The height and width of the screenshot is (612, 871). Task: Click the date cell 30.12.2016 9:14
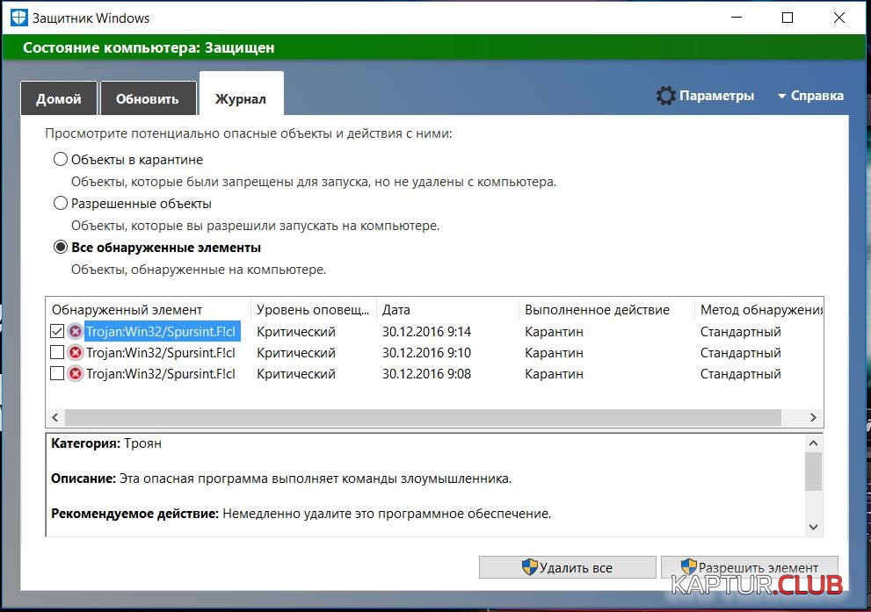tap(426, 332)
